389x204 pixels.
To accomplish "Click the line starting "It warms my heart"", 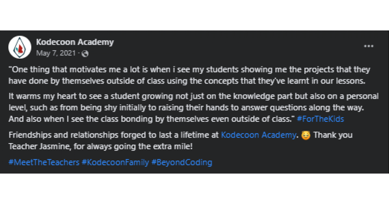I will pos(194,97).
